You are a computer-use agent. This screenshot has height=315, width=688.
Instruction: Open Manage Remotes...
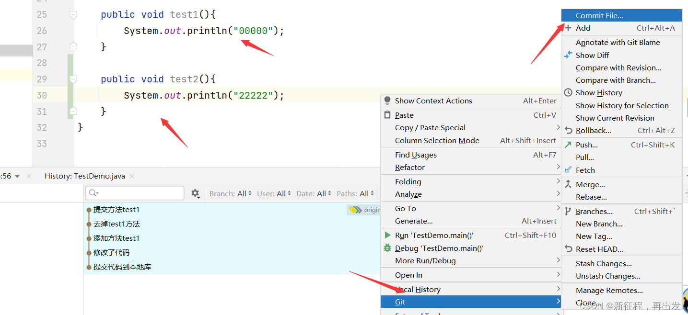click(621, 290)
